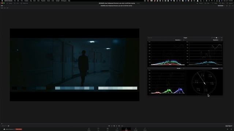Switch to the Cut page
This screenshot has width=234, height=131.
coord(98,129)
